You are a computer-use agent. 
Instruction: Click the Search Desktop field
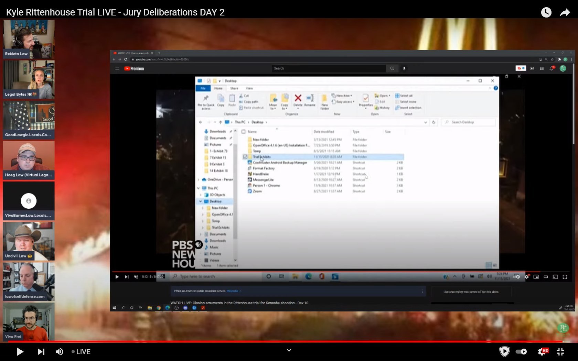pos(469,122)
